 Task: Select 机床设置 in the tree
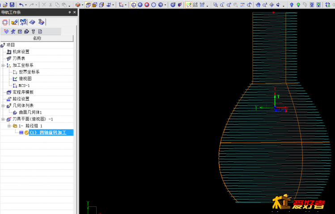click(x=21, y=52)
